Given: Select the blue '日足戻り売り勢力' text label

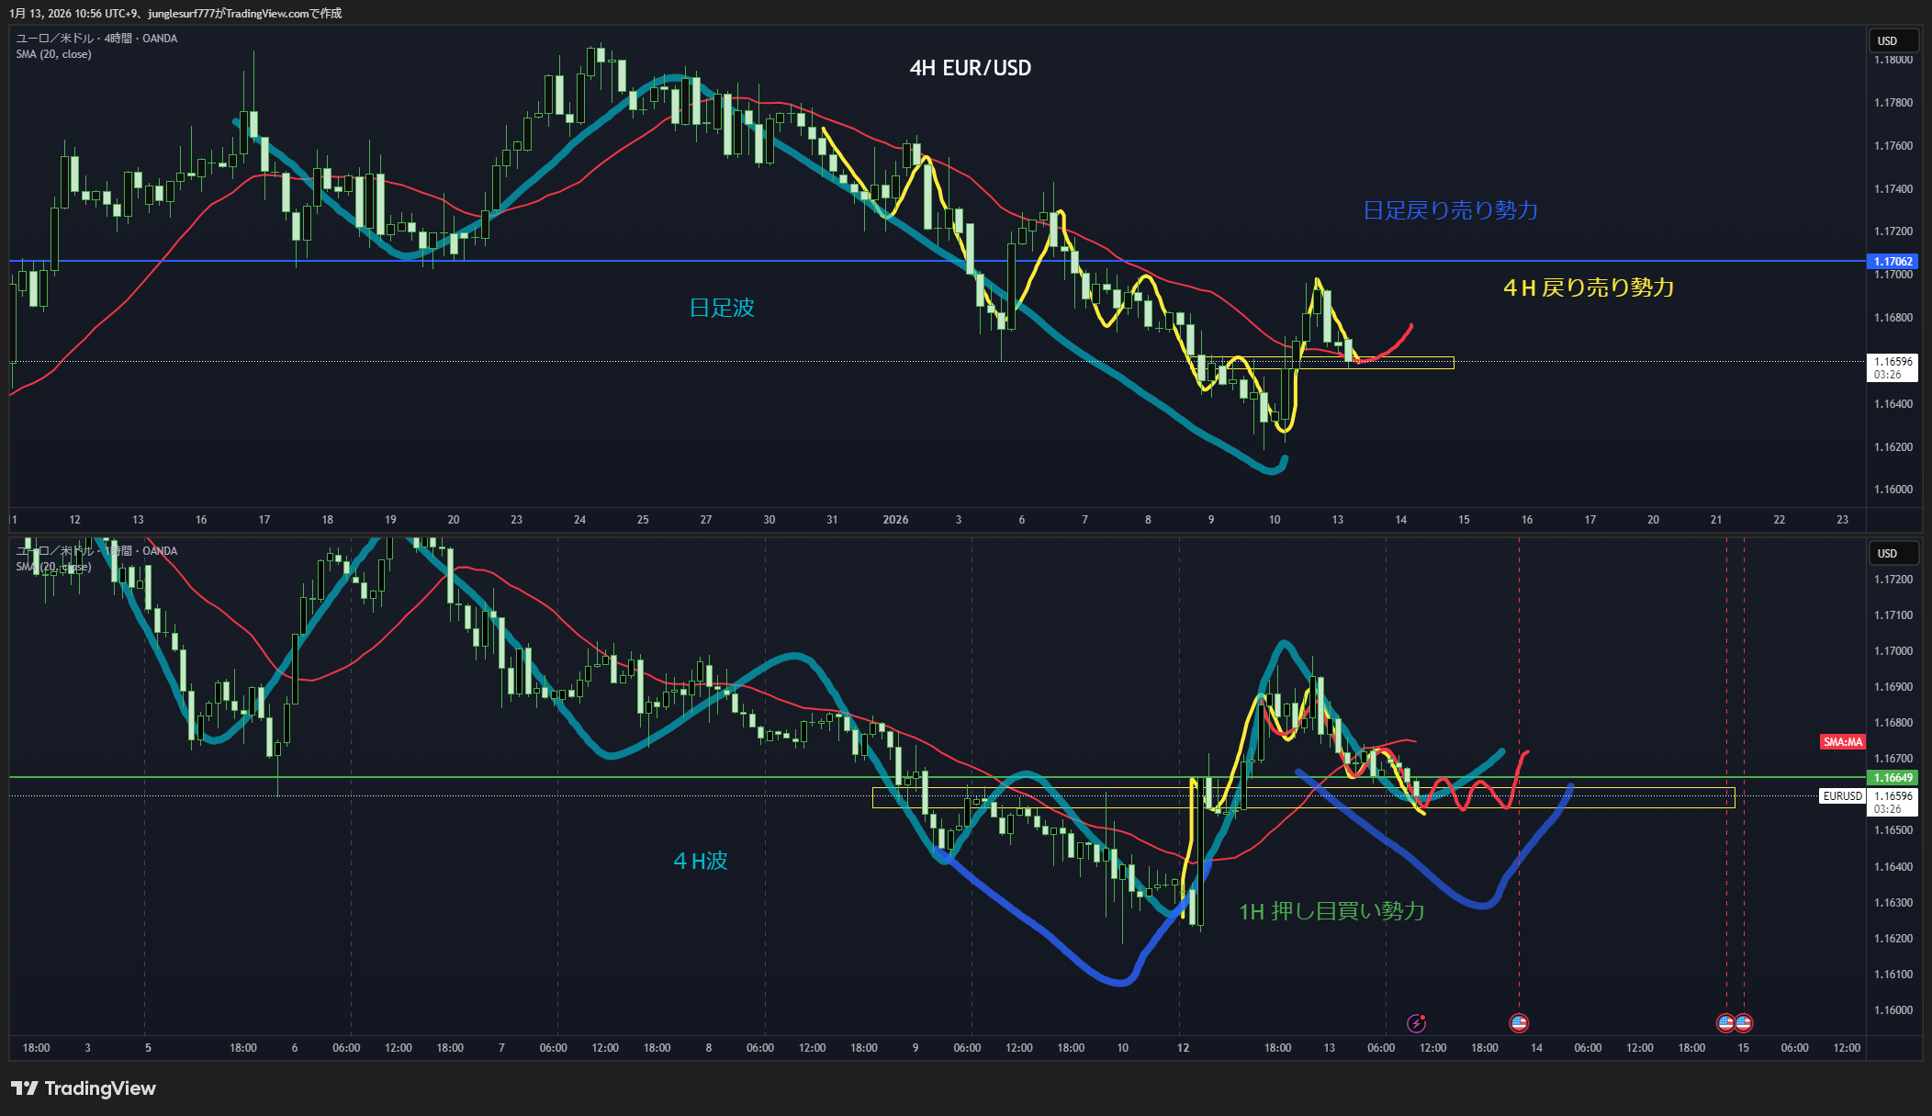Looking at the screenshot, I should click(x=1450, y=210).
